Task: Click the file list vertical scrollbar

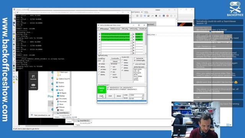Action: 146,43
